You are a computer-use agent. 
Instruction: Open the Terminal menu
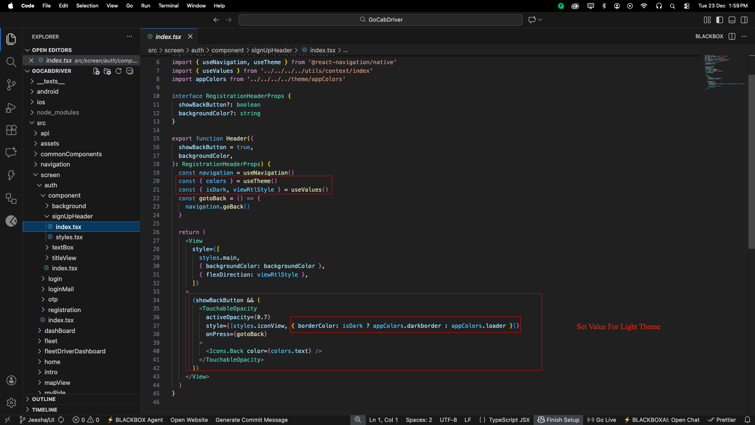click(168, 6)
